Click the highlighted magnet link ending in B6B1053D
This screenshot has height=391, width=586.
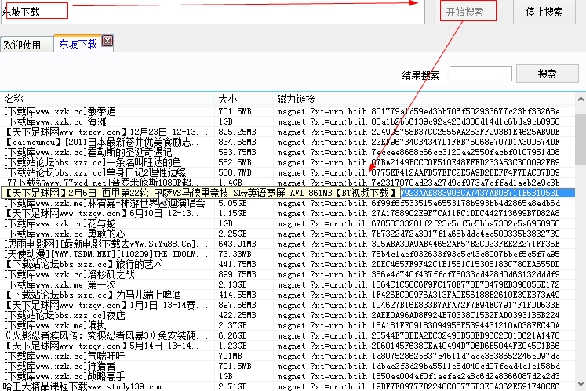tap(480, 193)
